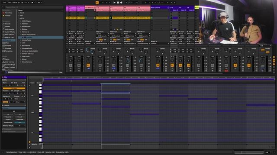Select Sounds category in browser

click(x=8, y=24)
